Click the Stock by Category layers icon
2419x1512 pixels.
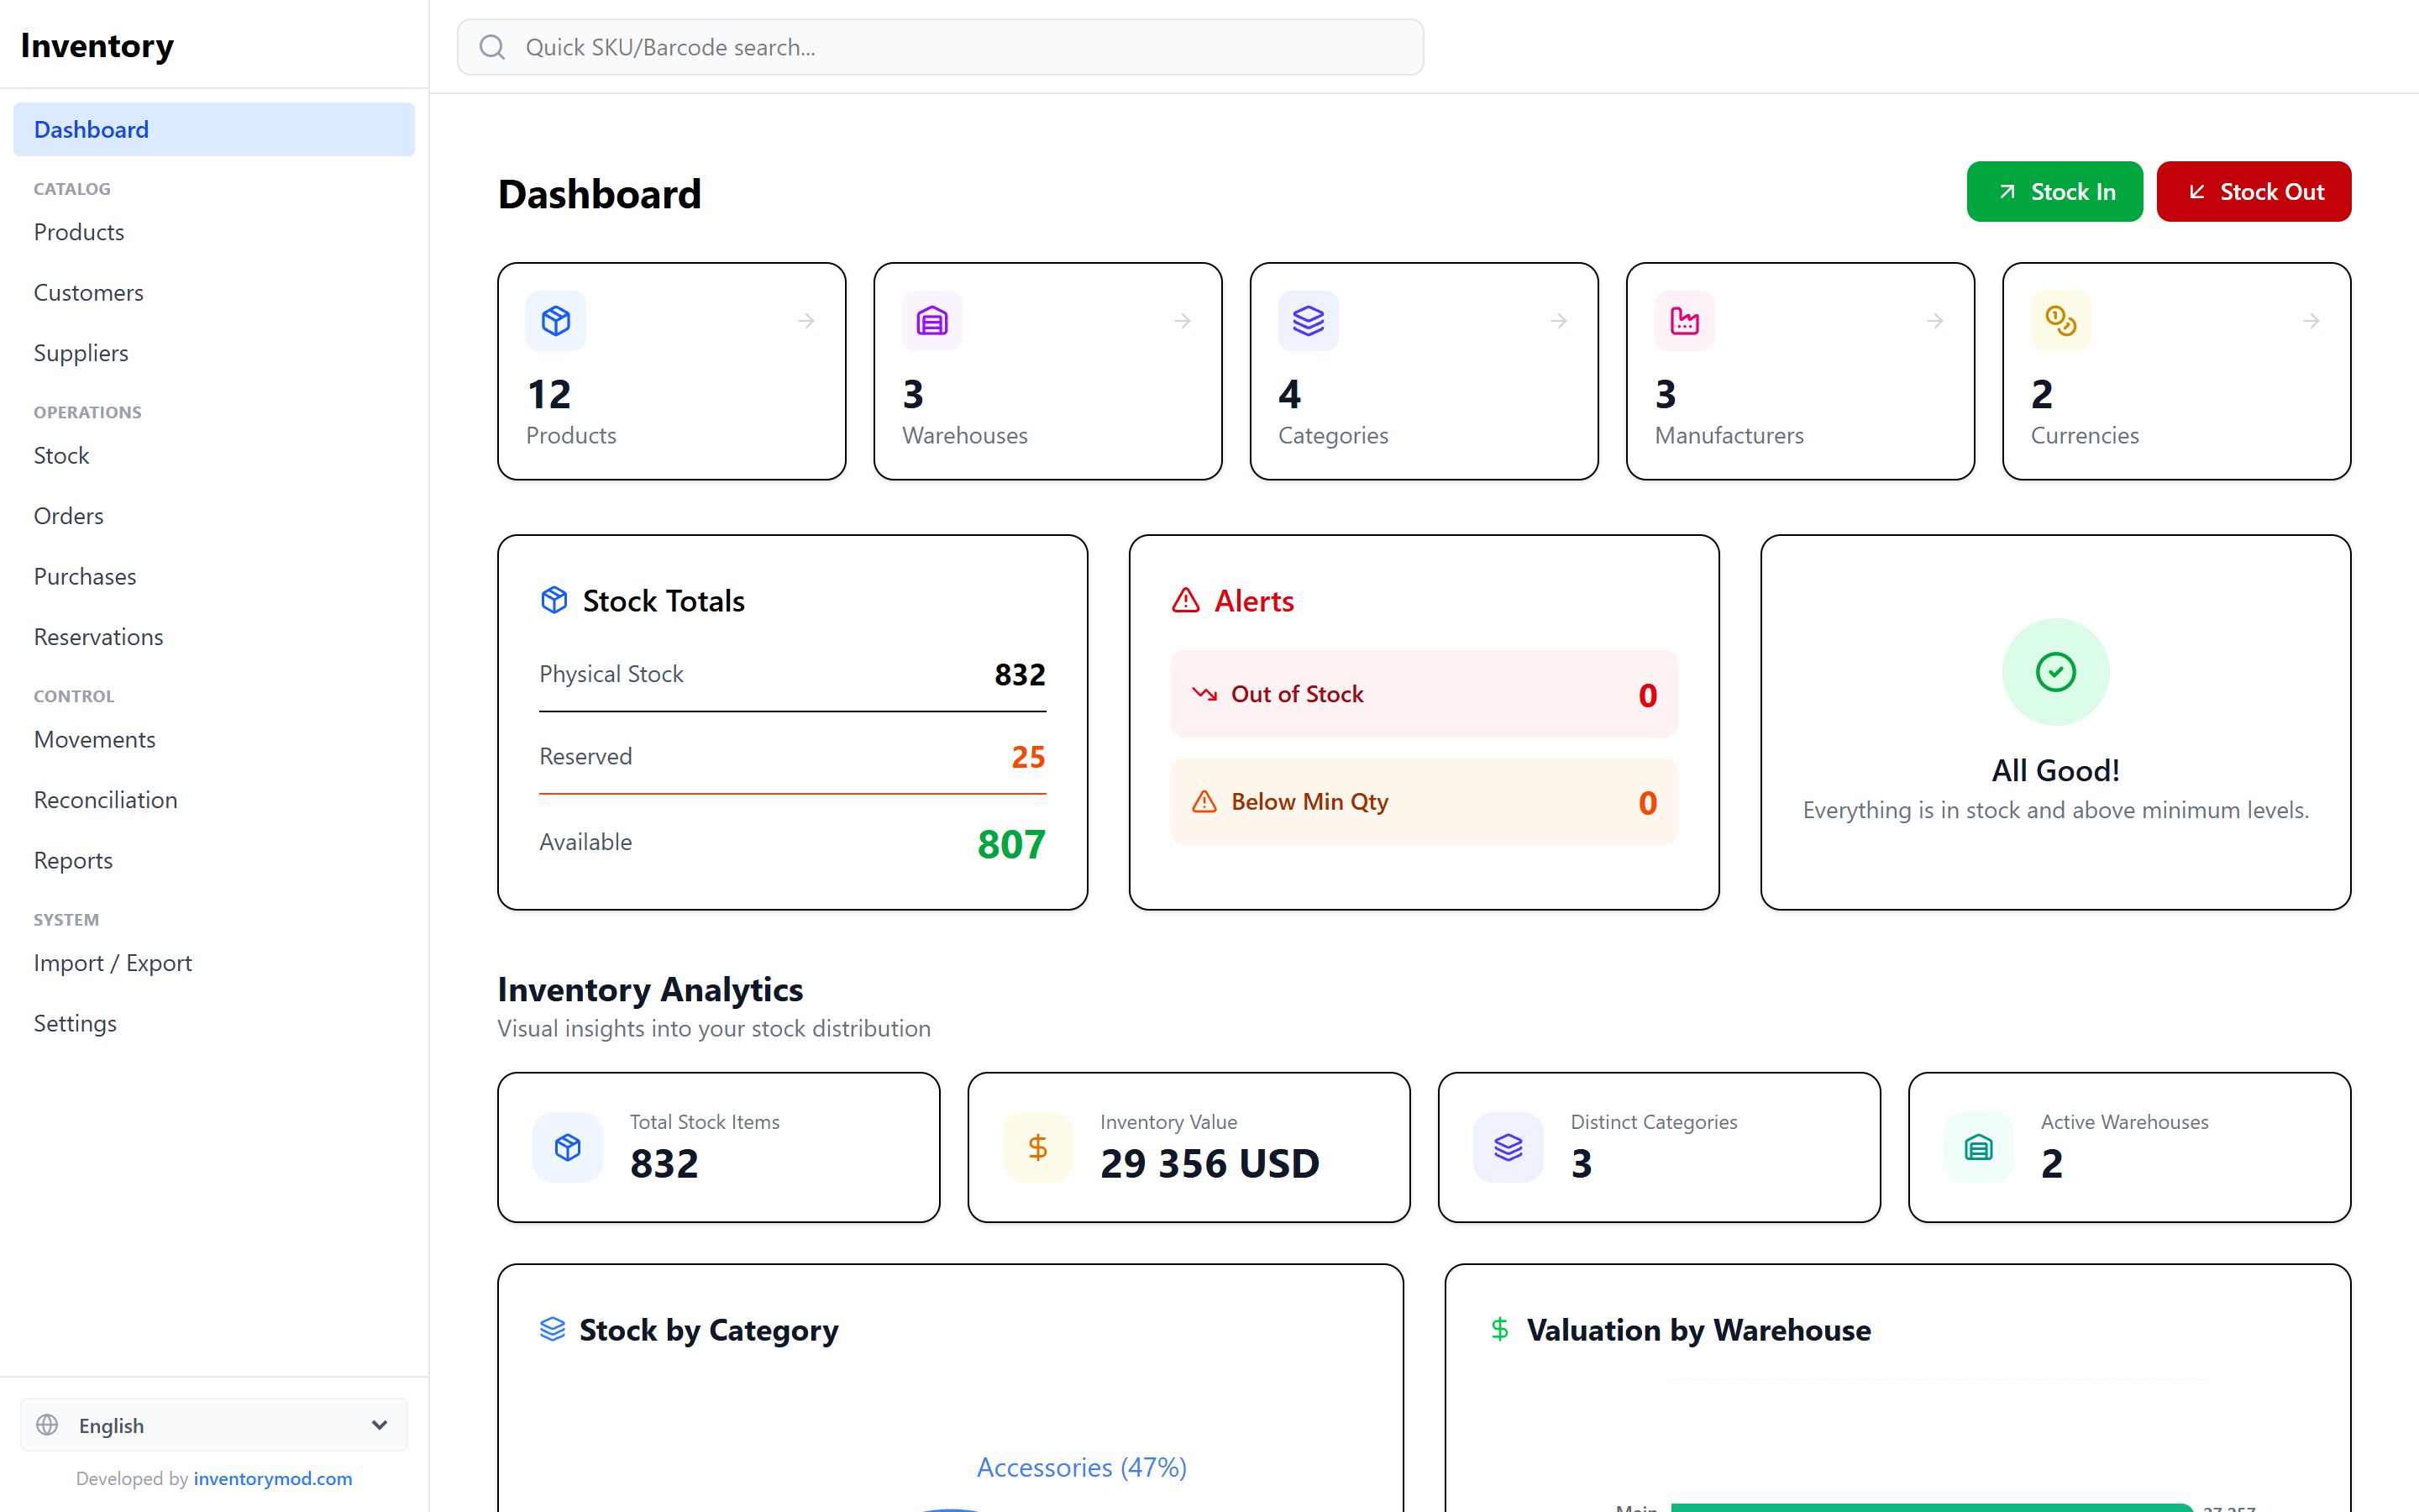[553, 1329]
